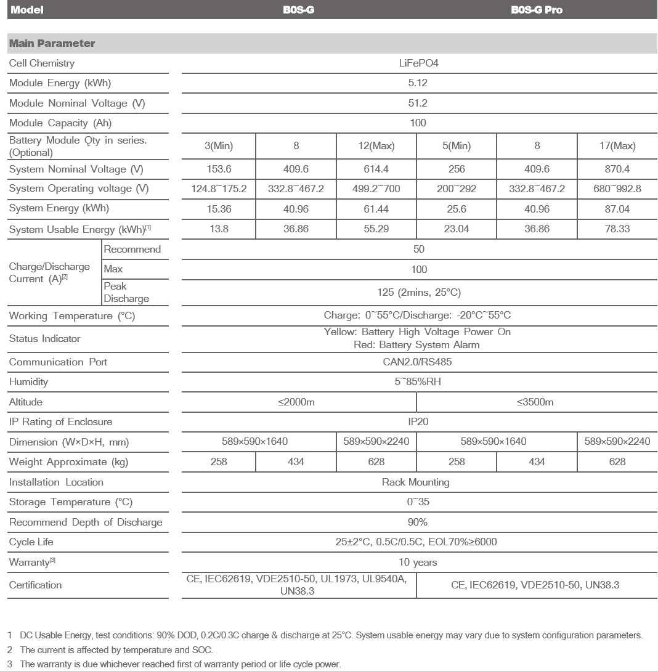
Task: Click the Peak Discharge sub-label
Action: [126, 292]
